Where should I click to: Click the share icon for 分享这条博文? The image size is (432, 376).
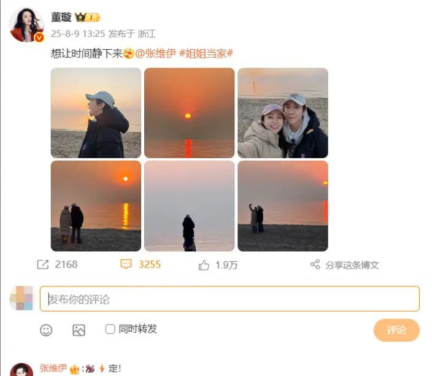[x=315, y=264]
